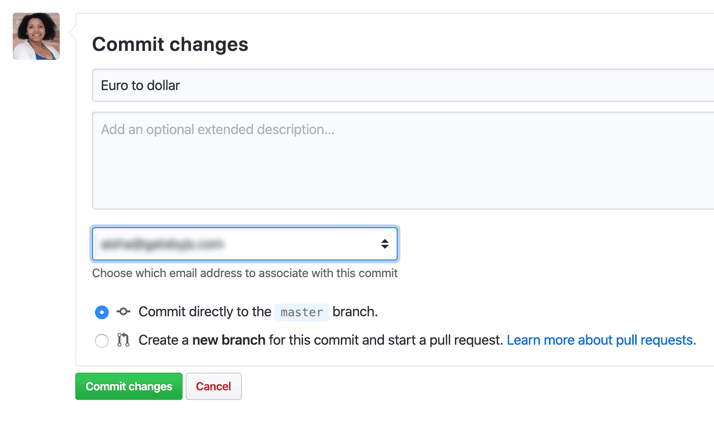The height and width of the screenshot is (424, 714).
Task: Click the word 'branch.' after the master label
Action: tap(355, 311)
